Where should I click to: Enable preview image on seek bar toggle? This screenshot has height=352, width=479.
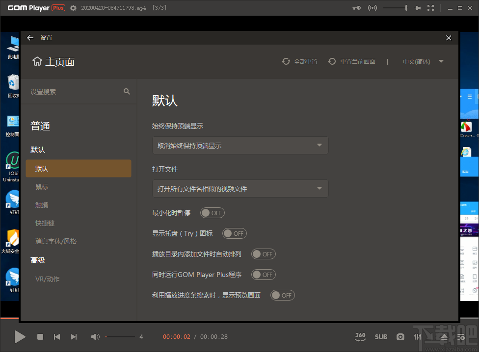click(282, 295)
